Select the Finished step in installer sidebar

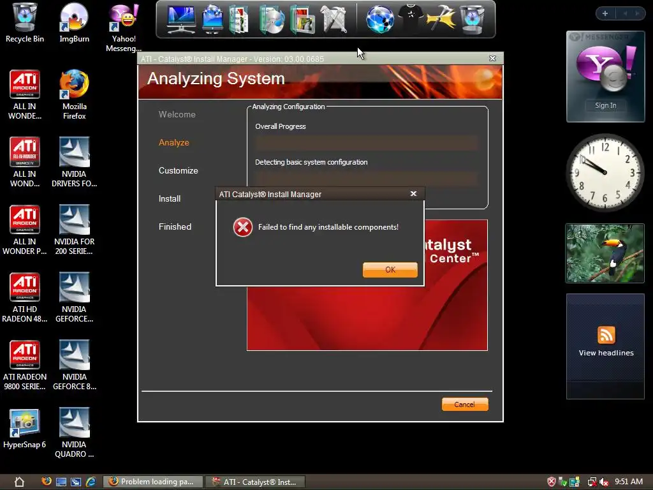[175, 227]
